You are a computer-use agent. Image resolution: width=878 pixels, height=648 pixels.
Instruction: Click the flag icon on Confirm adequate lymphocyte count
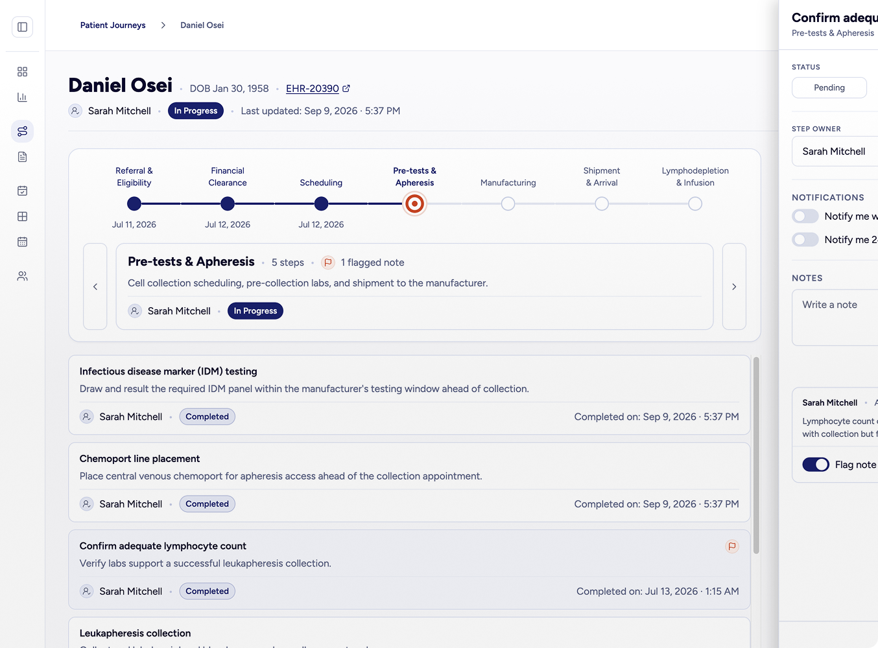coord(732,546)
